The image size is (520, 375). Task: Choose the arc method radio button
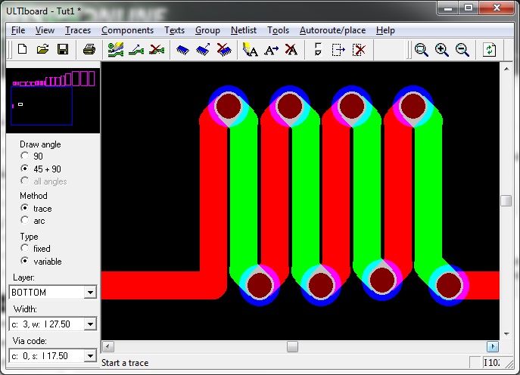25,221
